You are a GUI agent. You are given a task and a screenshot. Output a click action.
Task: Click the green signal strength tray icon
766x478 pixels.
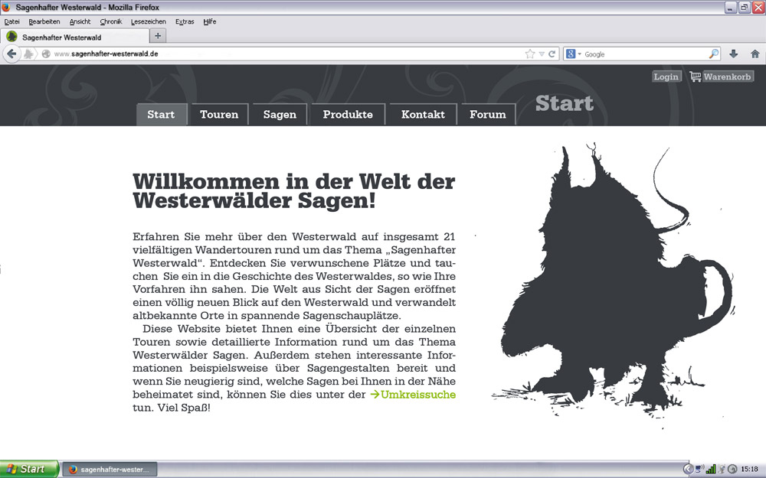click(x=711, y=469)
